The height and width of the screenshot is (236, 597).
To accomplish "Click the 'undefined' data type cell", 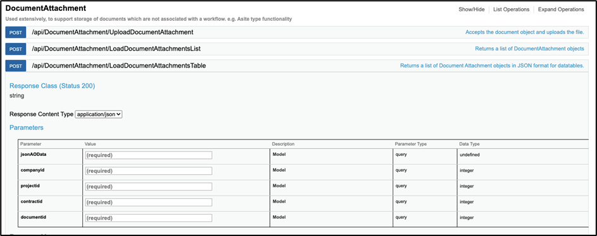I will tap(469, 155).
